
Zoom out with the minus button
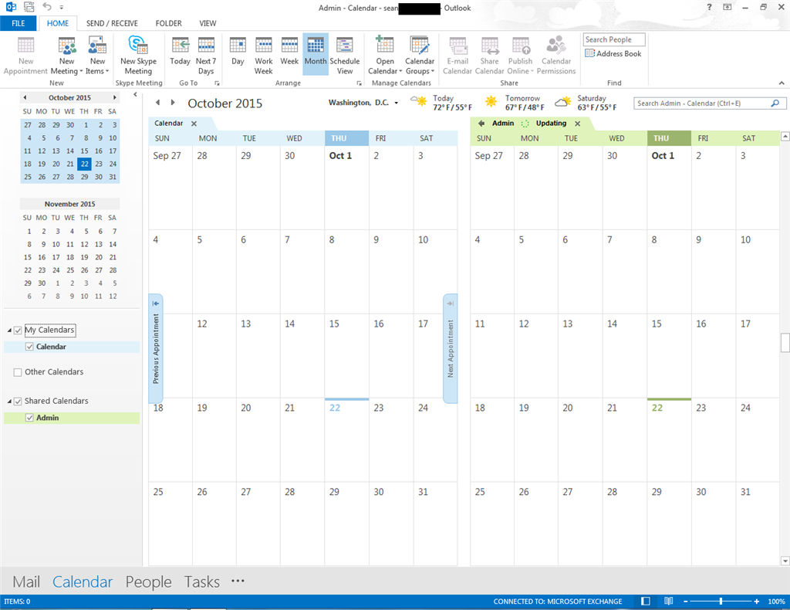coord(686,602)
